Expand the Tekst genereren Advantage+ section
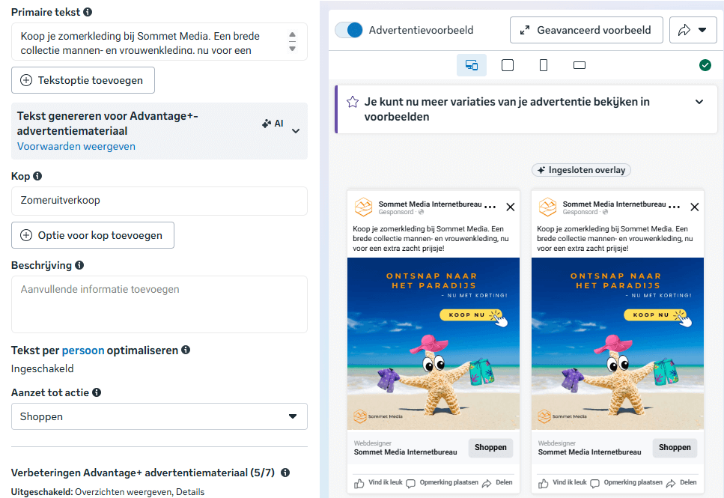 pos(296,131)
